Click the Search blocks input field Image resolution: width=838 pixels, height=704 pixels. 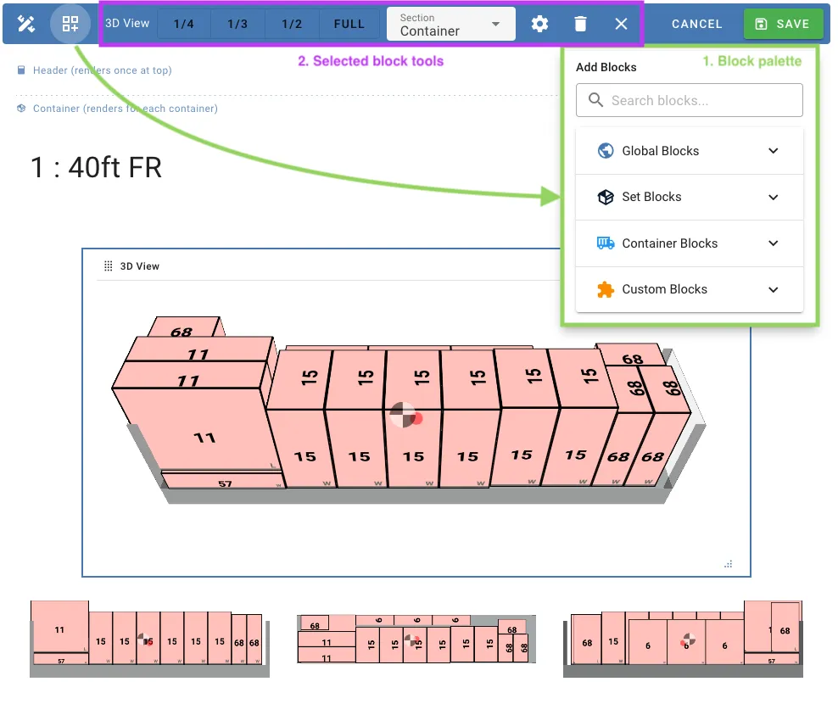tap(689, 100)
